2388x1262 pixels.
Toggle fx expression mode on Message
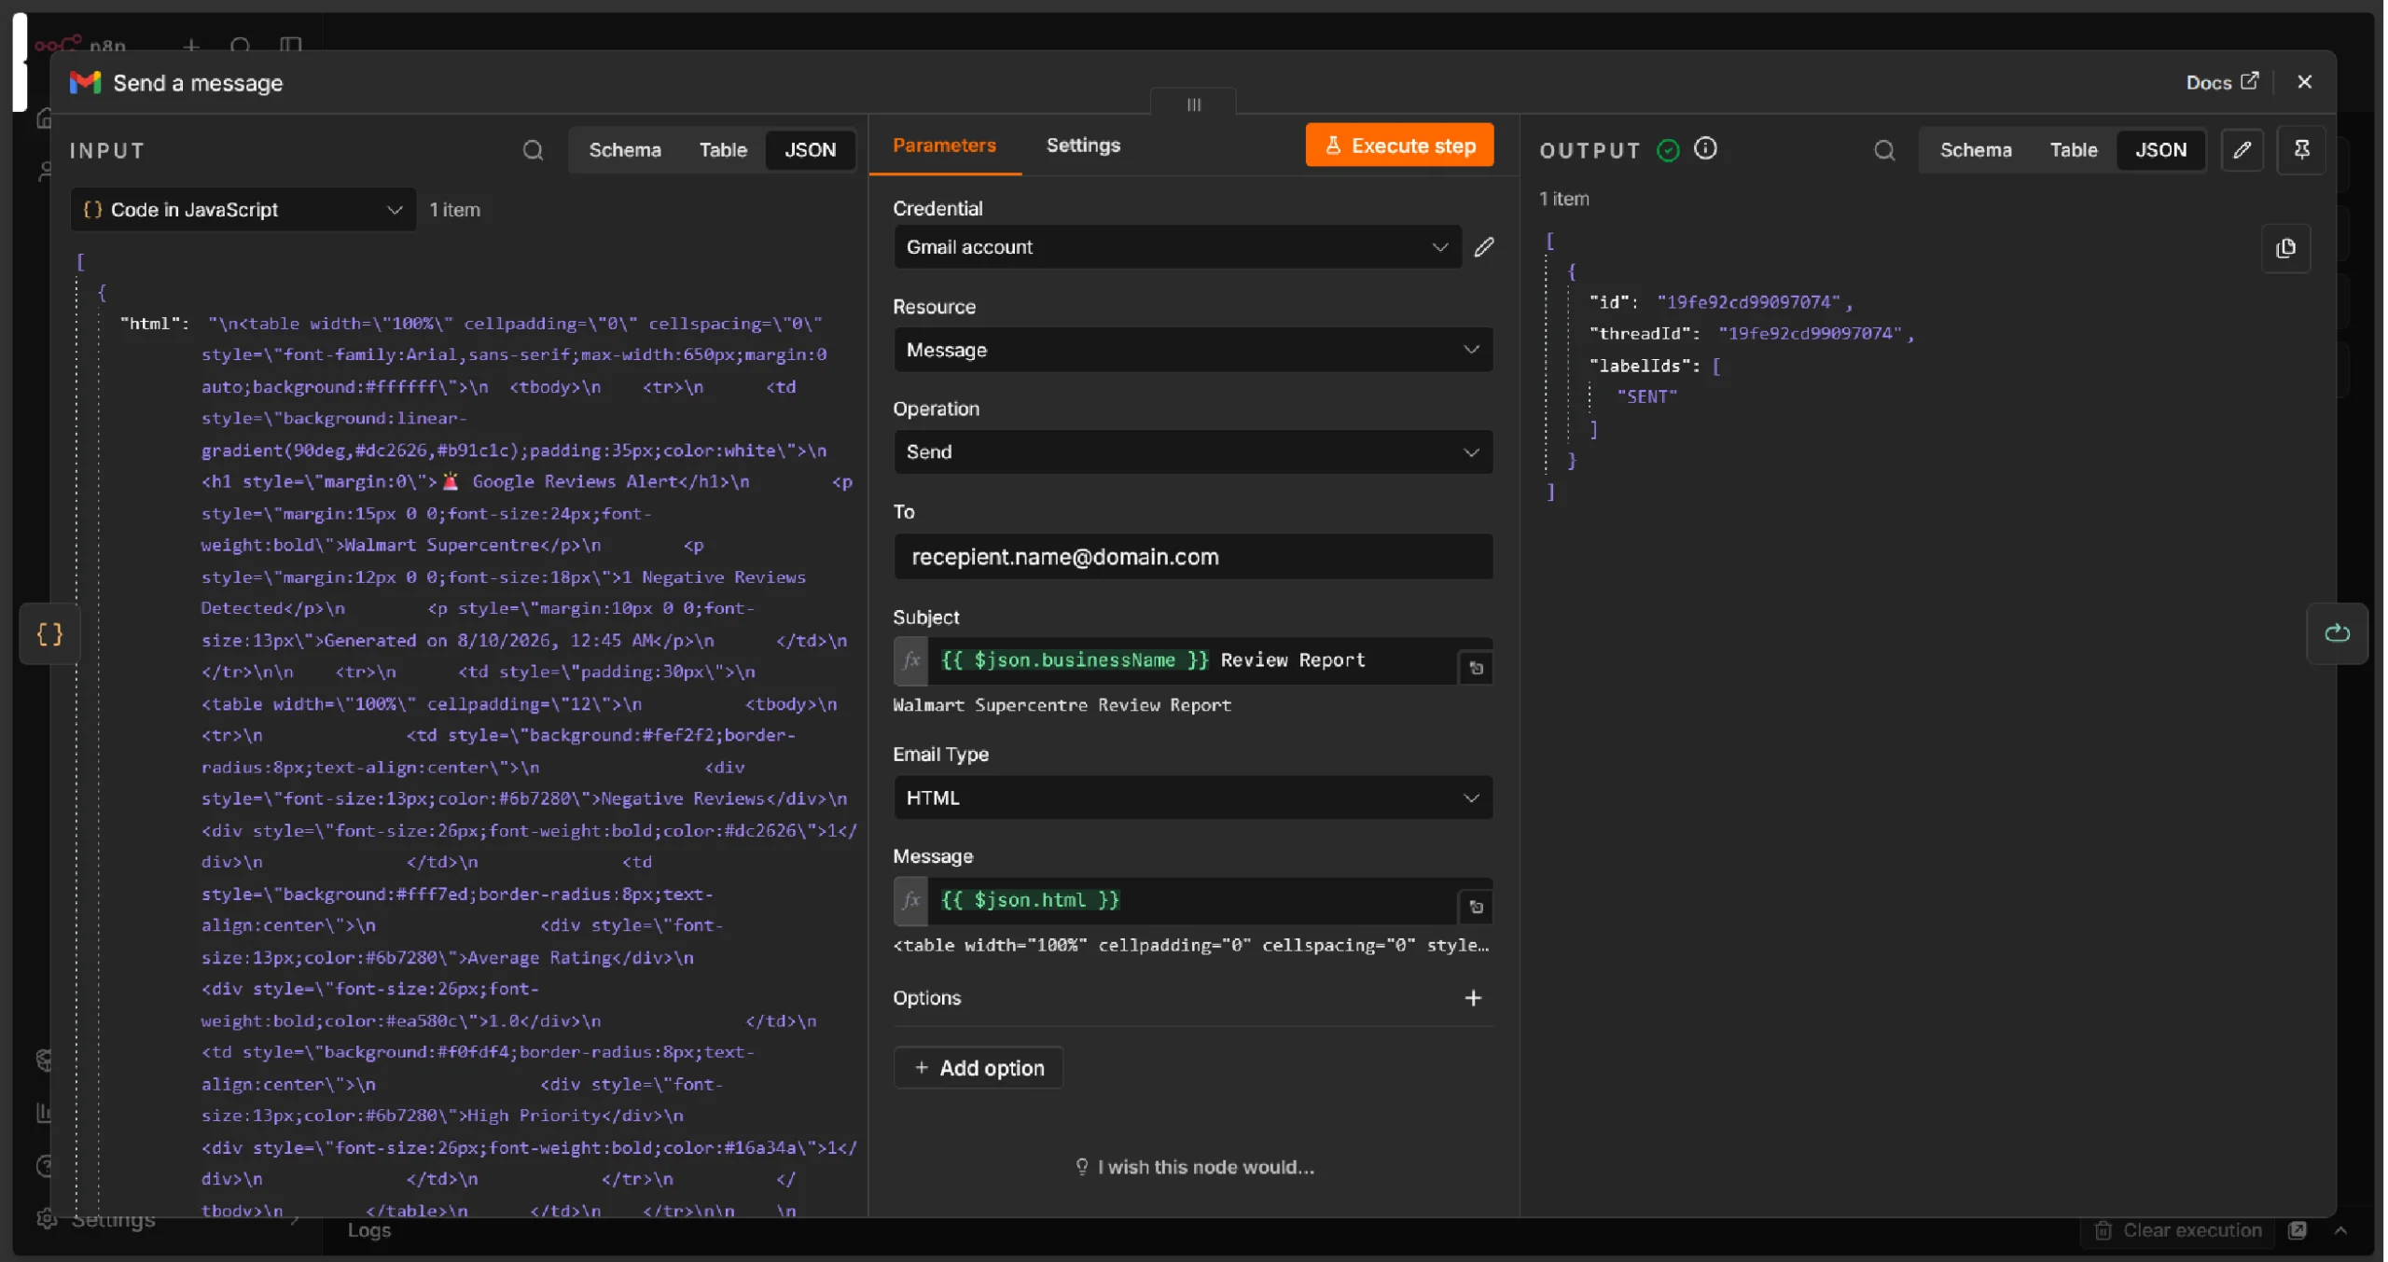[910, 900]
